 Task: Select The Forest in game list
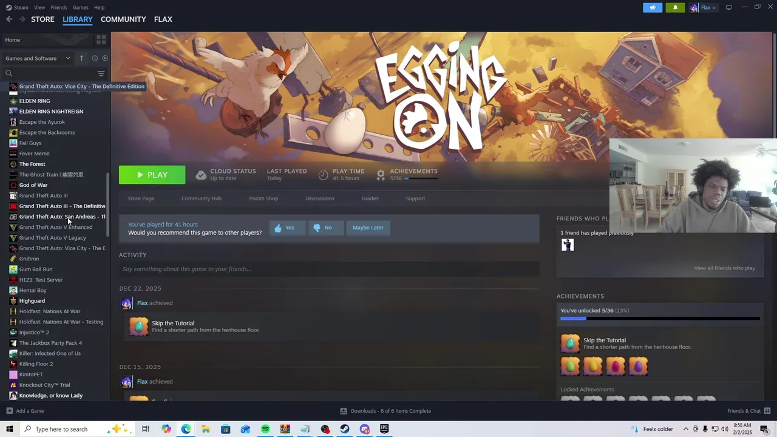tap(32, 164)
